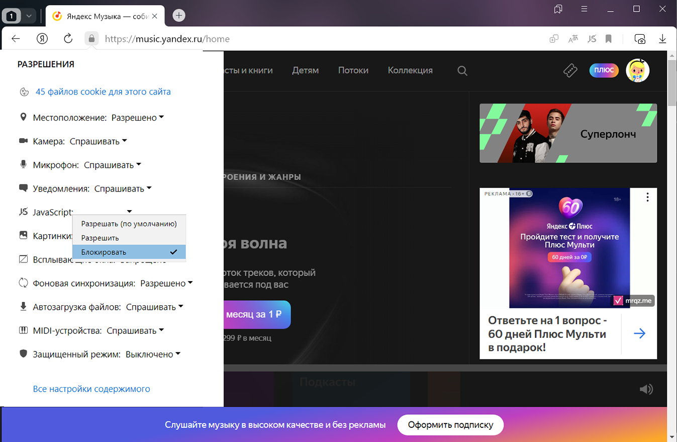Click the lock icon in address bar
Viewport: 677px width, 442px height.
tap(91, 39)
